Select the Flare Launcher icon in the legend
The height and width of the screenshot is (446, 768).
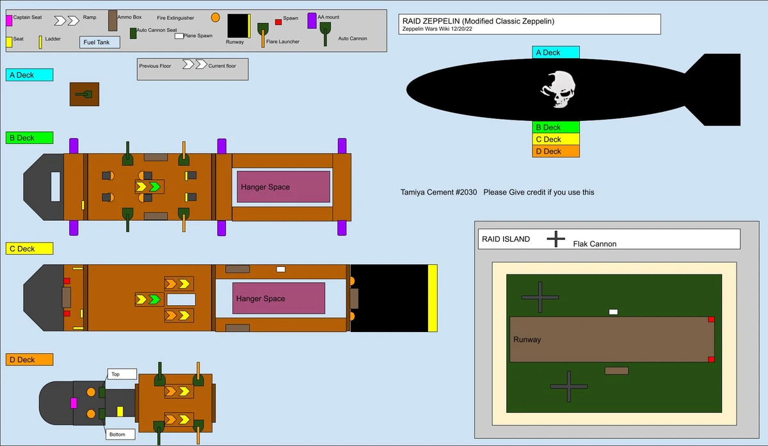(x=262, y=31)
